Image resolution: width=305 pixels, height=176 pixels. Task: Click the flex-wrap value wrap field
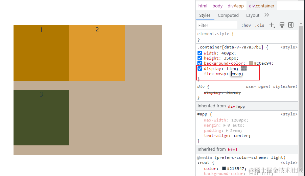(236, 74)
